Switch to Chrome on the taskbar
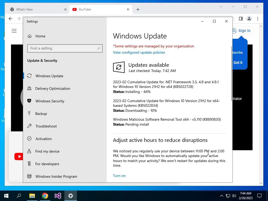Viewport: 268px width, 201px height. tap(45, 196)
